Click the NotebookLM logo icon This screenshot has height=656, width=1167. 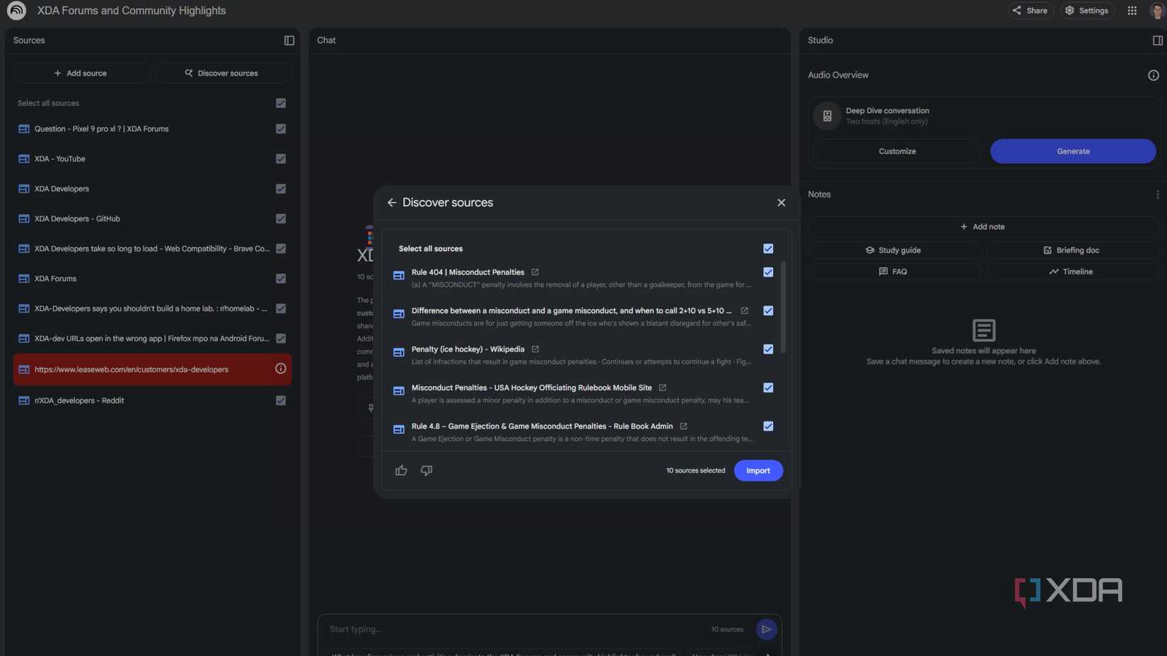[16, 11]
